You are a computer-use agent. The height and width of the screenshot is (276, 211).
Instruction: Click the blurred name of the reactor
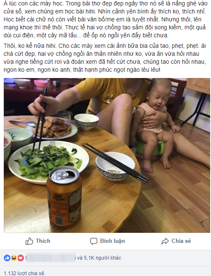(51, 258)
